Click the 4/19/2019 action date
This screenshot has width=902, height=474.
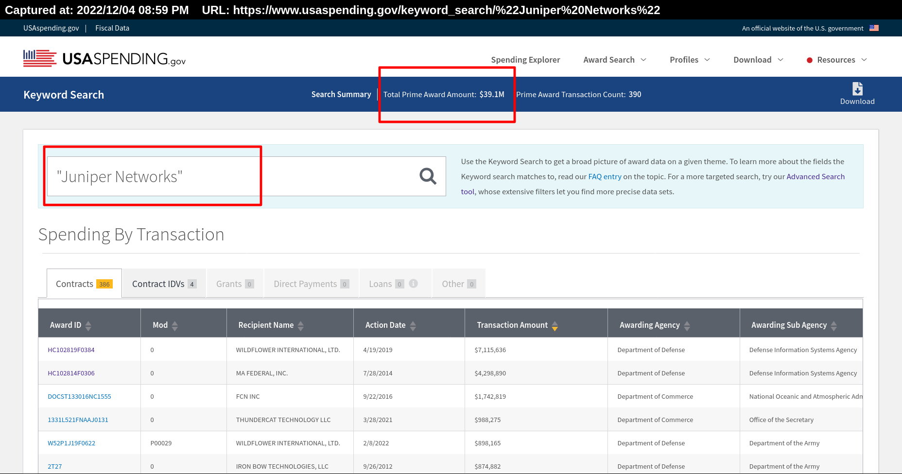click(x=378, y=350)
